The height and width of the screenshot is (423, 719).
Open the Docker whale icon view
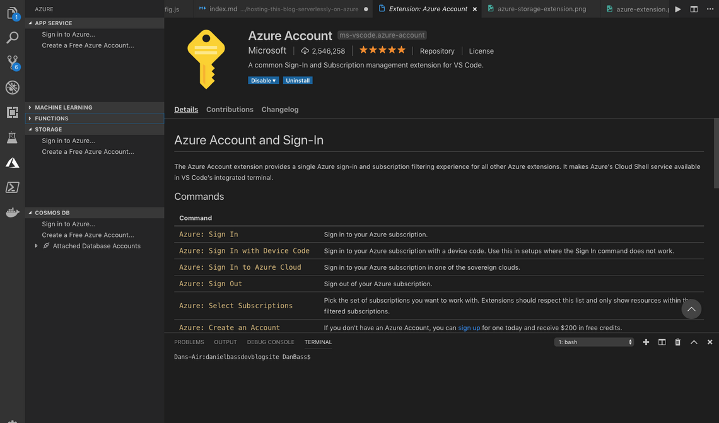click(x=13, y=212)
